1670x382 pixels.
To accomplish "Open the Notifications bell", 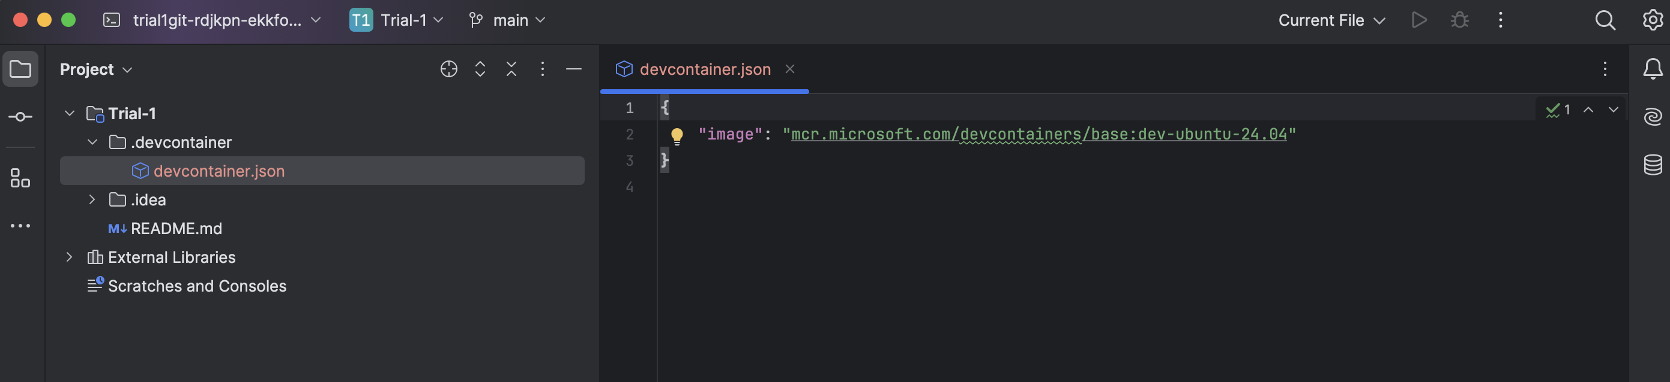I will click(1653, 69).
